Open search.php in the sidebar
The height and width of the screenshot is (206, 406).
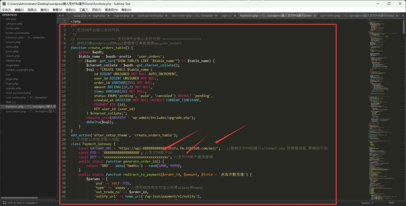coord(13,56)
